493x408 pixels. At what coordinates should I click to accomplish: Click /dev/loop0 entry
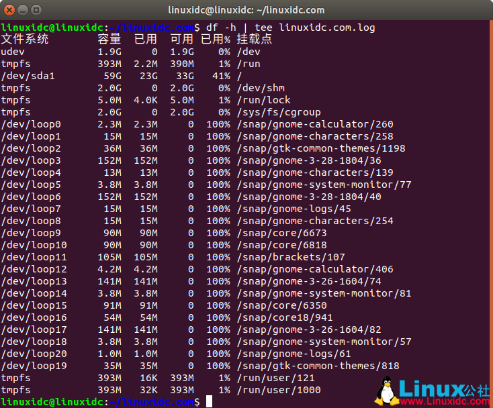(x=31, y=124)
